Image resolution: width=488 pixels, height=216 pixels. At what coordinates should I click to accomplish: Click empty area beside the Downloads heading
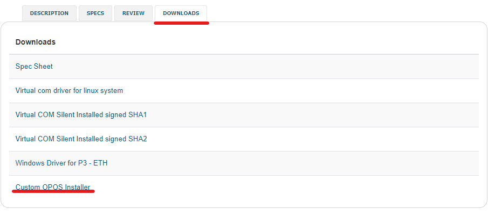[265, 42]
